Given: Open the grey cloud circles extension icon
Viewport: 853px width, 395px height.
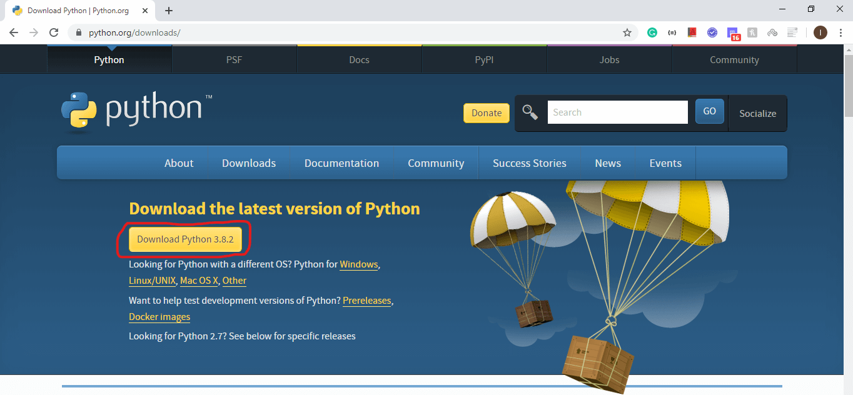Looking at the screenshot, I should click(772, 32).
